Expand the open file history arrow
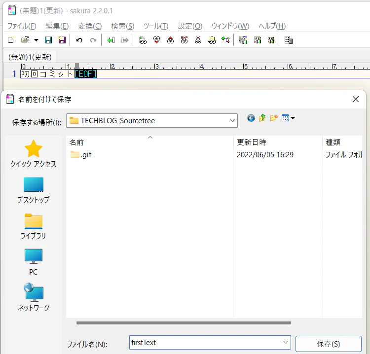Screen dimensions: 370x354 (x=36, y=40)
